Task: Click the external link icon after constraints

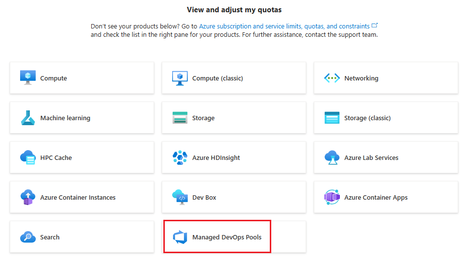Action: [x=375, y=26]
